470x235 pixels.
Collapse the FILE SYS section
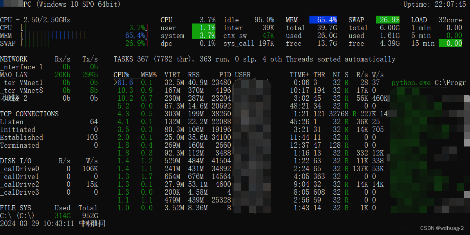click(16, 208)
